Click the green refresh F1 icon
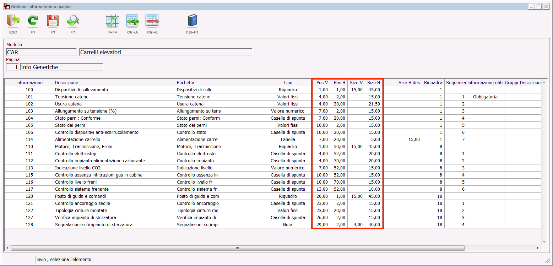Screen dimensions: 553x266 (33, 21)
